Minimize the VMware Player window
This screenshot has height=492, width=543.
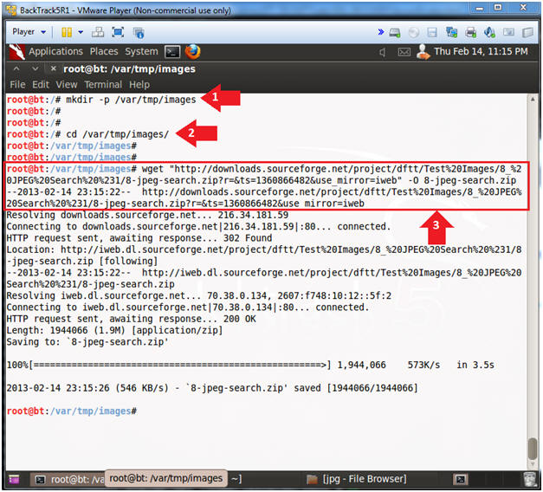pos(480,9)
